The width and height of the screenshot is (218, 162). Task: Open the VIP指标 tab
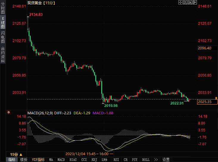point(38,160)
